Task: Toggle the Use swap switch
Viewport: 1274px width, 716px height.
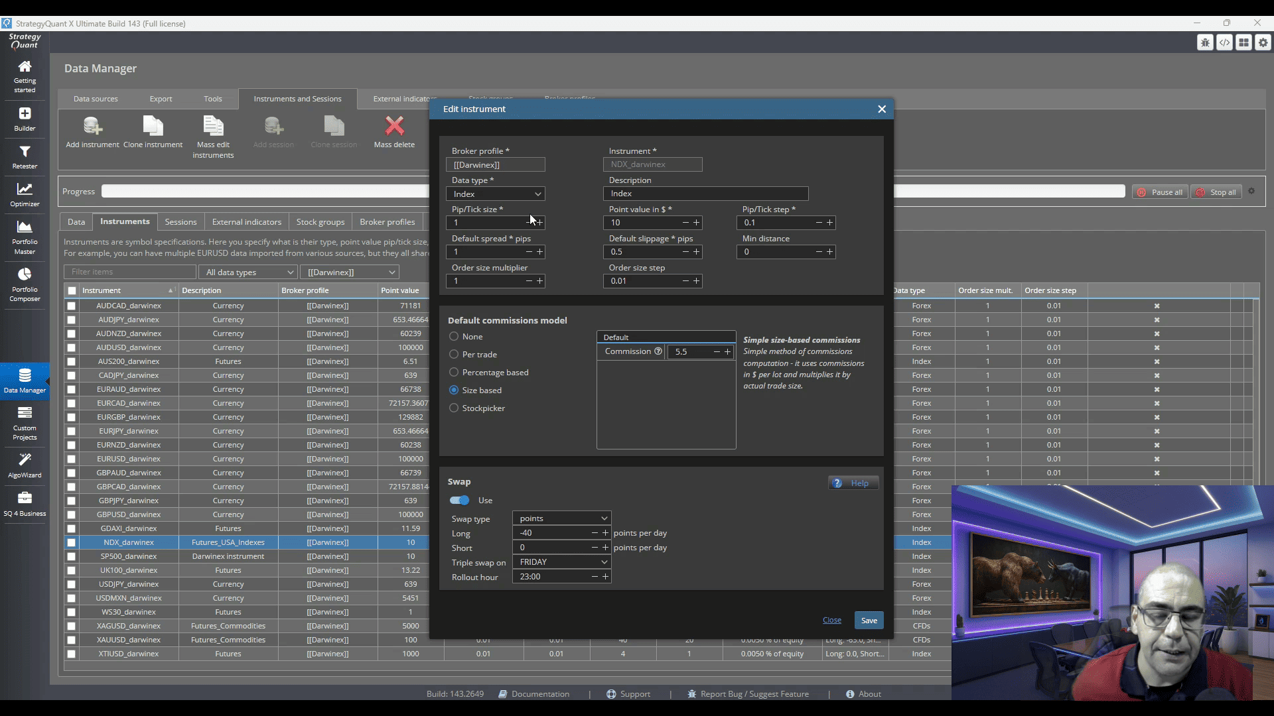Action: [459, 501]
